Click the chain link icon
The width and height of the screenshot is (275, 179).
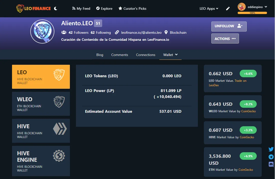point(117,32)
